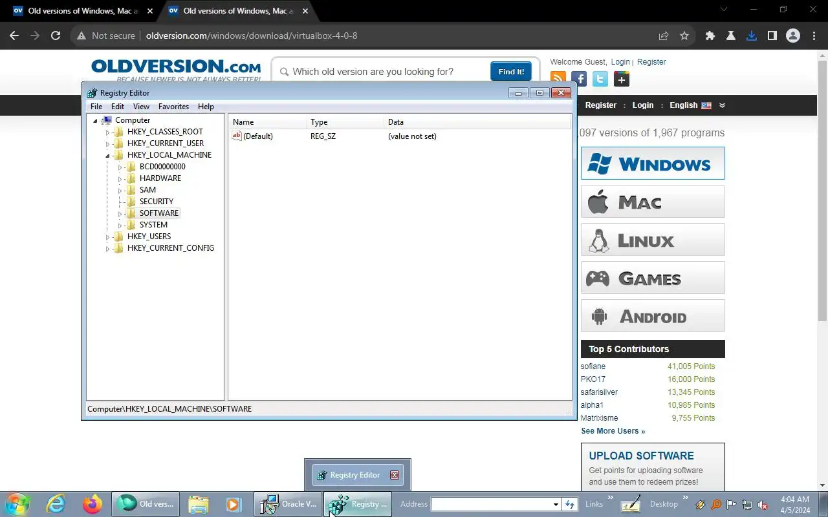Screen dimensions: 828x517
Task: Expand the SOFTWARE key
Action: click(x=120, y=213)
